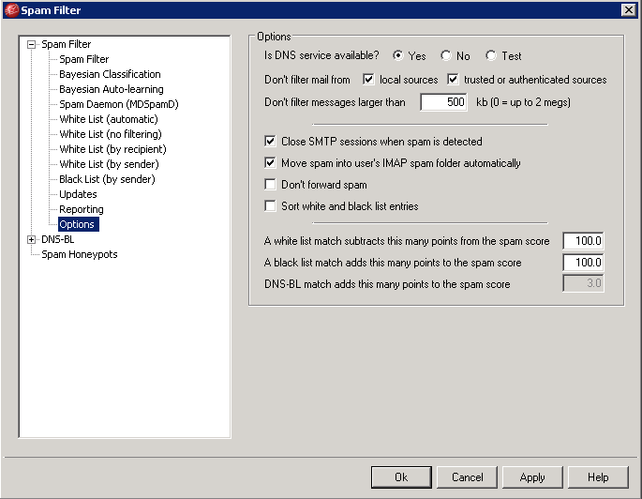Open the Reporting page

click(81, 209)
